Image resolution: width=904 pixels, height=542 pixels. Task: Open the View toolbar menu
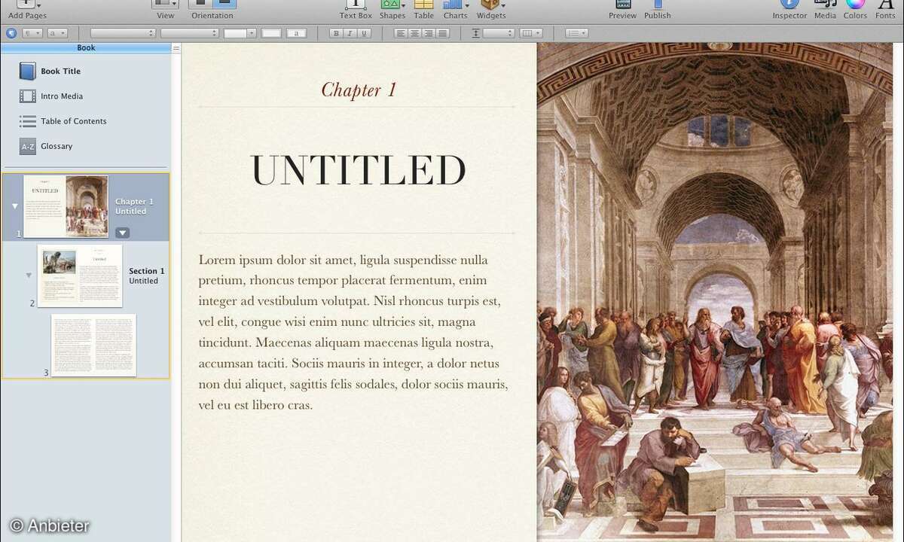(x=166, y=10)
